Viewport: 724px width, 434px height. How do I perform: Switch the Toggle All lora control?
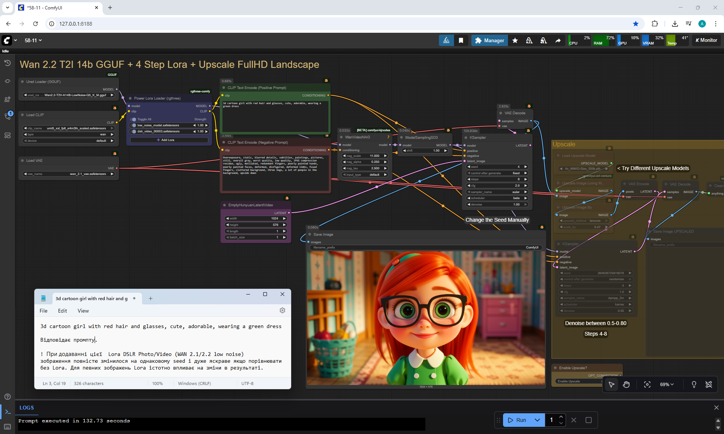pyautogui.click(x=134, y=119)
